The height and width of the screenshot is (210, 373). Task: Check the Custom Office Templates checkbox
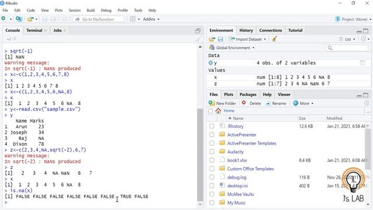coord(212,169)
